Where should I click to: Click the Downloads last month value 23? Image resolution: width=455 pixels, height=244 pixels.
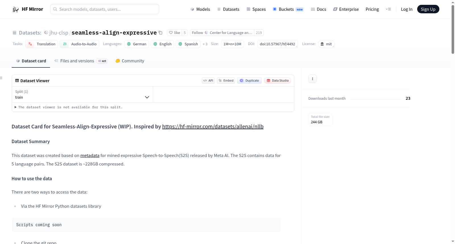pyautogui.click(x=408, y=99)
